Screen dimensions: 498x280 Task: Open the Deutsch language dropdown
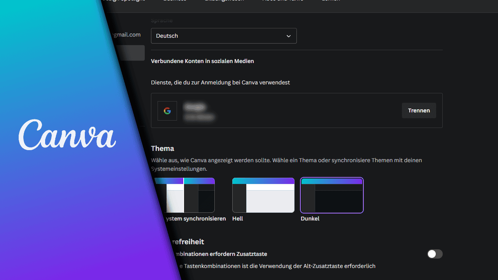pyautogui.click(x=224, y=36)
